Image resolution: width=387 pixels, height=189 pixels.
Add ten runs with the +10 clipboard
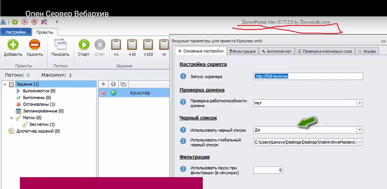click(132, 45)
